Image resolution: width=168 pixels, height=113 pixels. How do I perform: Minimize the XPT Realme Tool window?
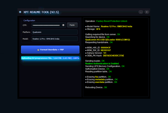point(141,12)
